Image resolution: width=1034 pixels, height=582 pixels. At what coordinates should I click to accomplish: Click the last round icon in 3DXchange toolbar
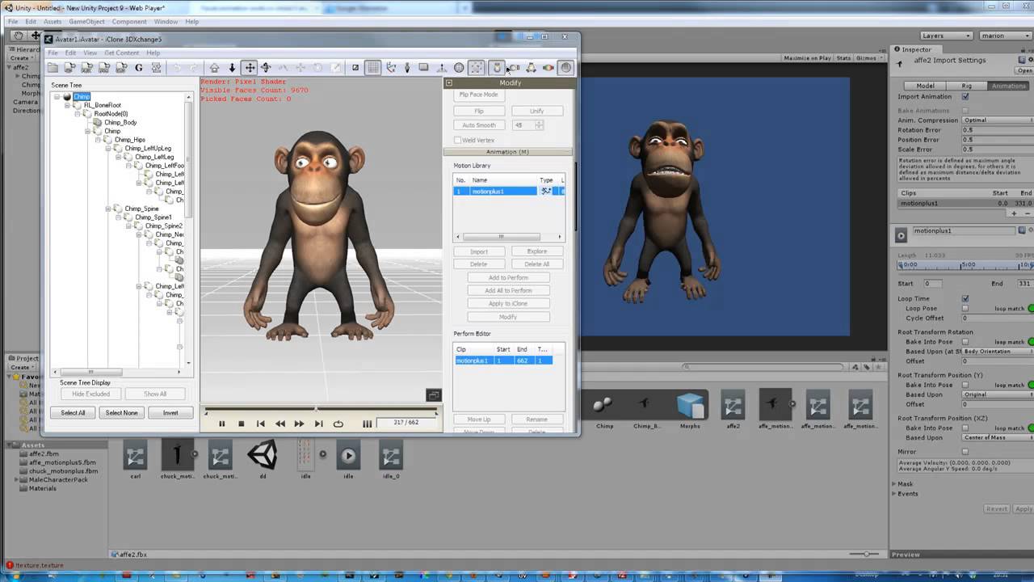pos(565,68)
